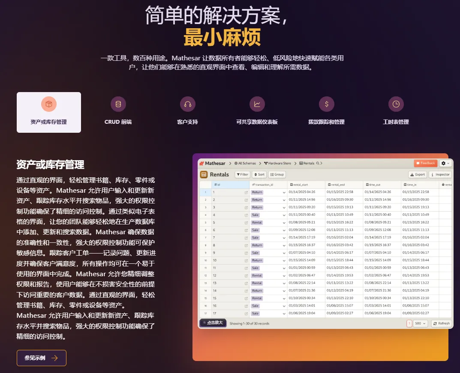Expand transaction_id dropdown in row 16
Viewport: 460px width, 373px height.
tap(284, 306)
